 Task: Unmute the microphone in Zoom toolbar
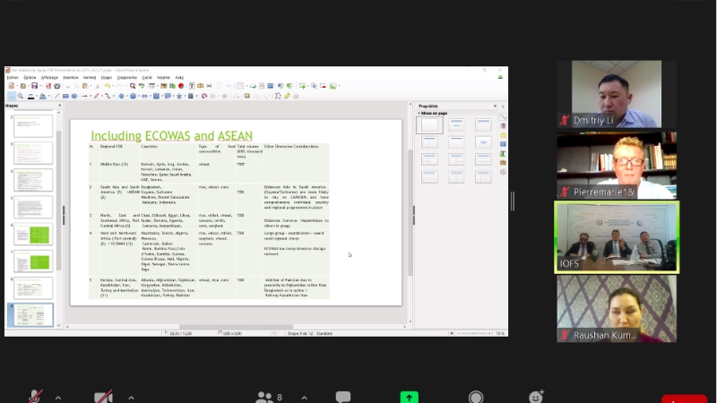35,397
